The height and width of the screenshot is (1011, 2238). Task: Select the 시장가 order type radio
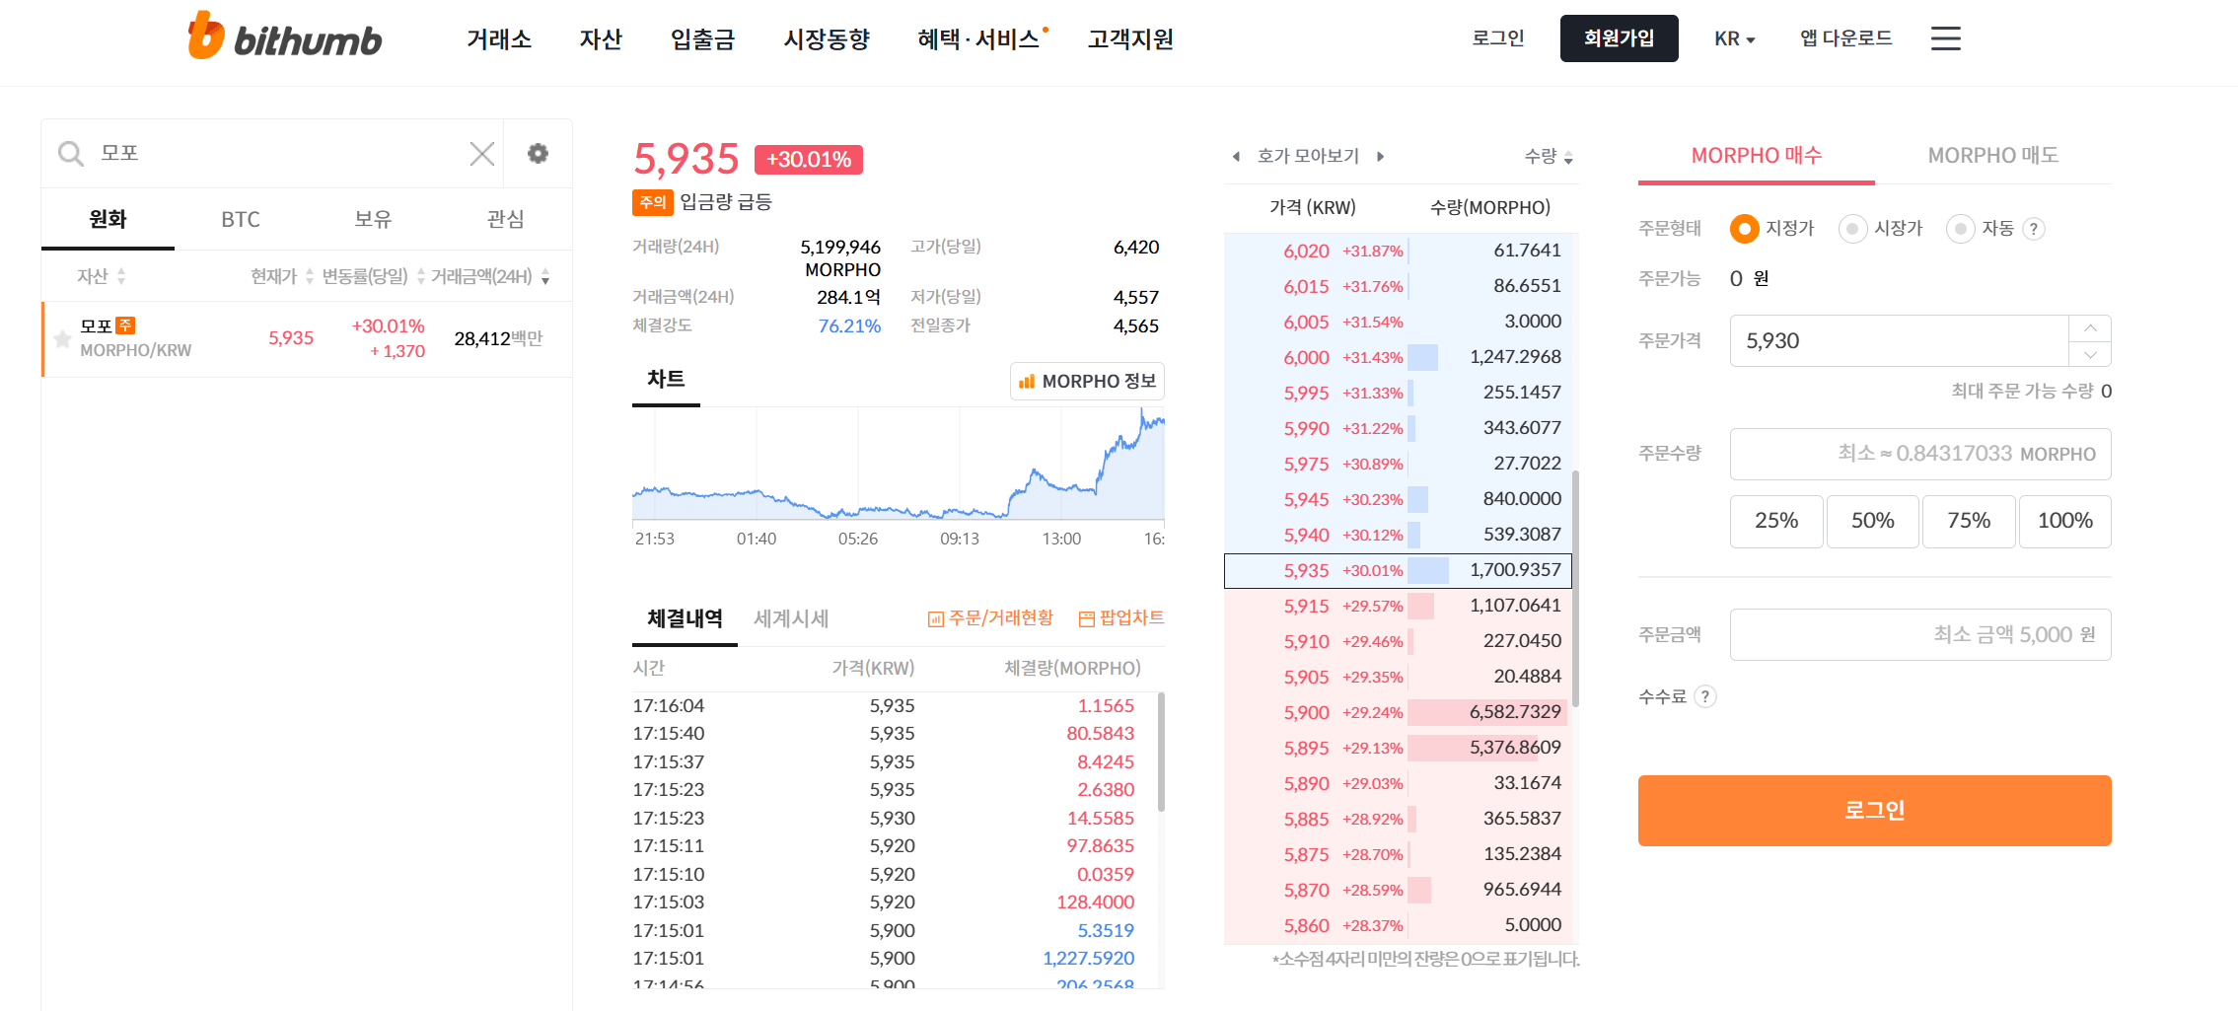click(1851, 228)
